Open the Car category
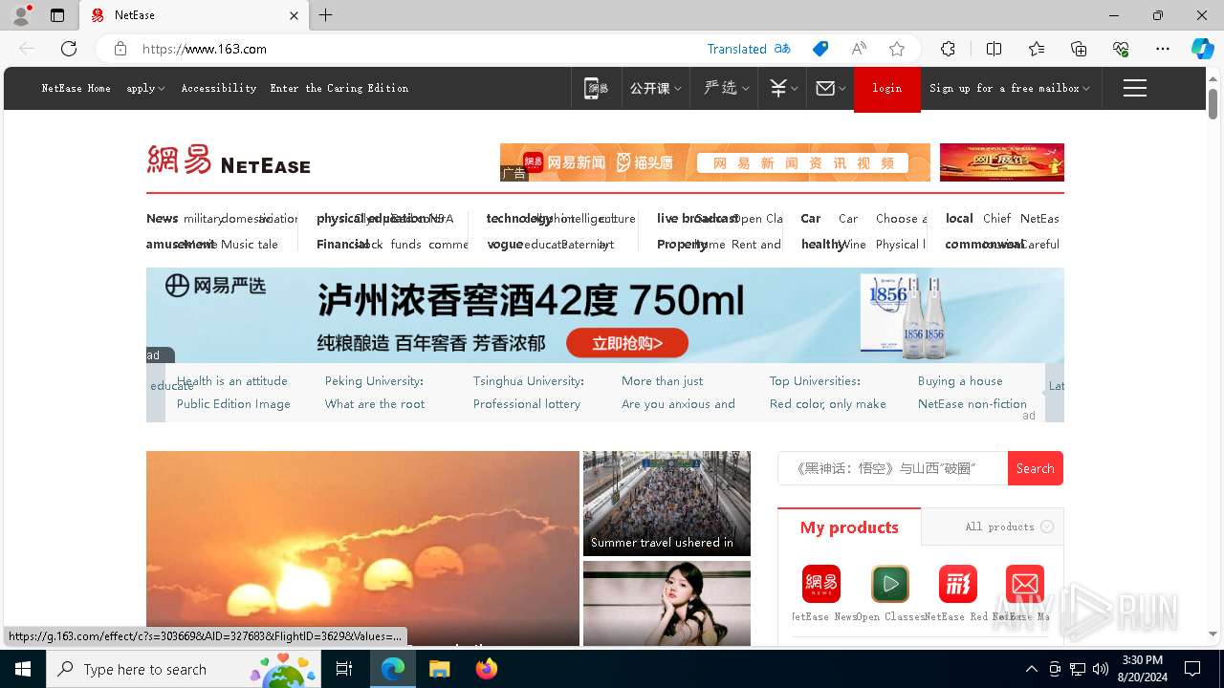The width and height of the screenshot is (1224, 688). tap(810, 218)
